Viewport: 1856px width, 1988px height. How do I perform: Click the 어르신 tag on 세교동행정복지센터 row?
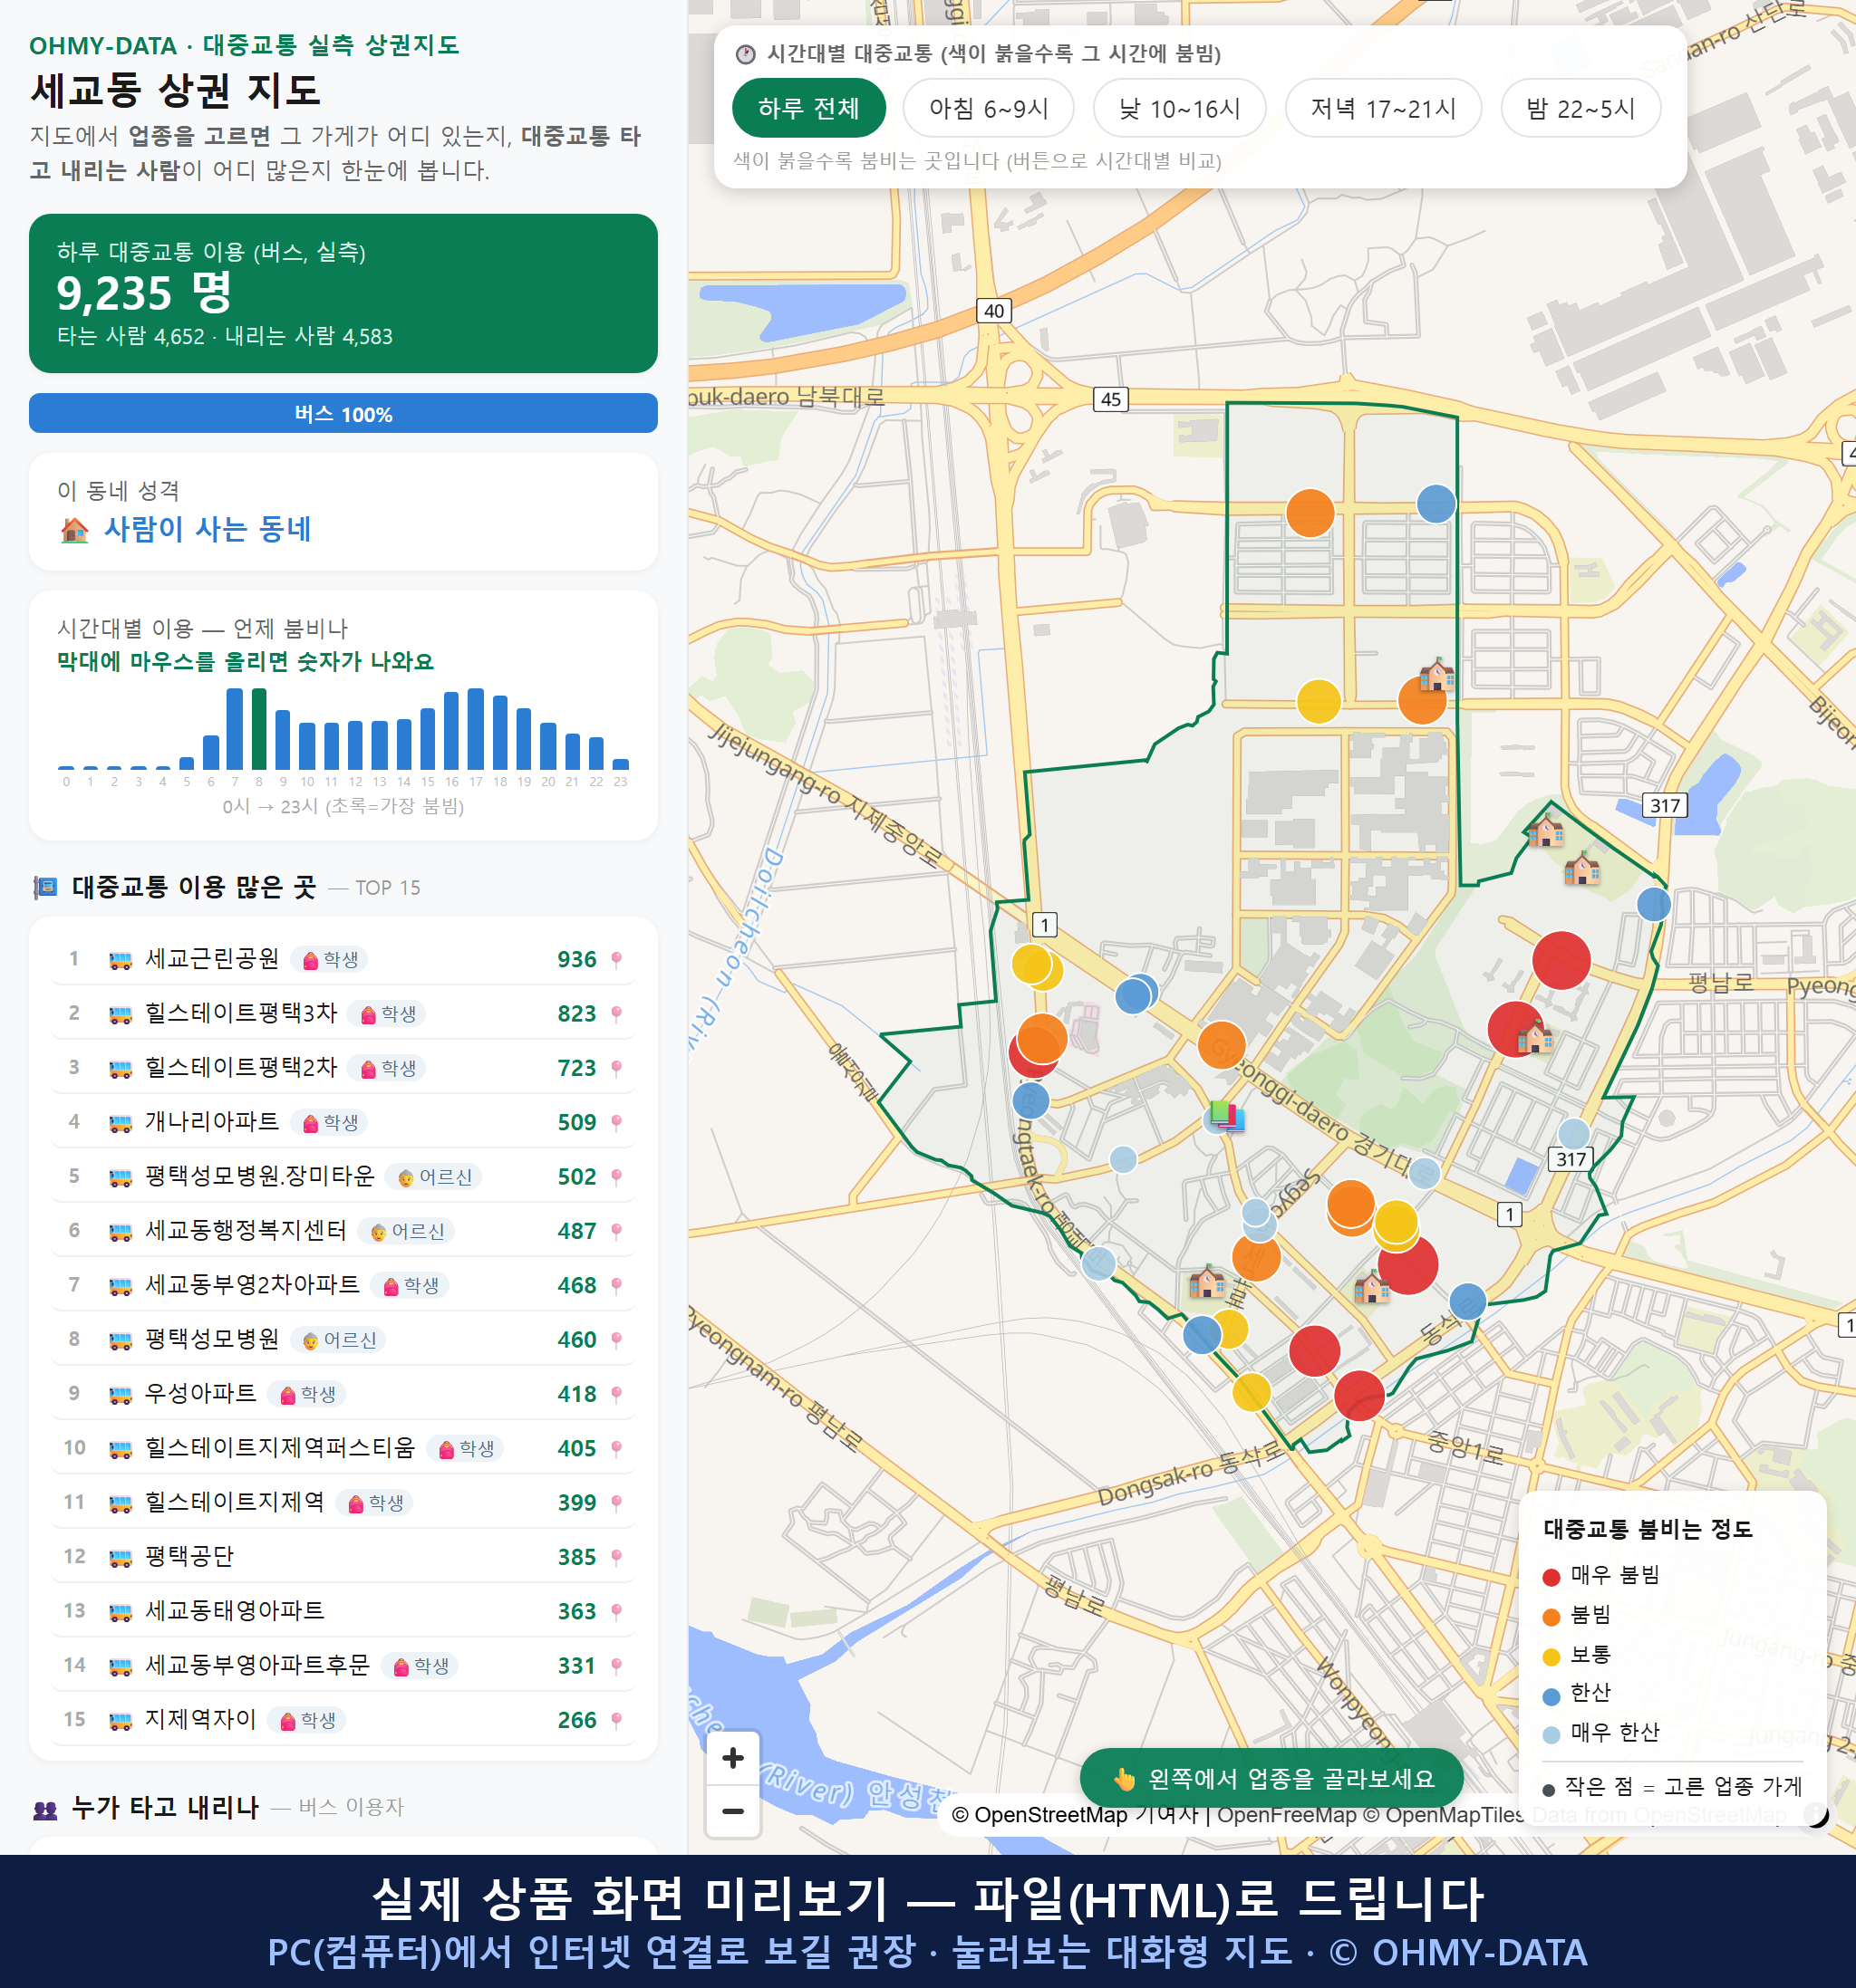(407, 1231)
